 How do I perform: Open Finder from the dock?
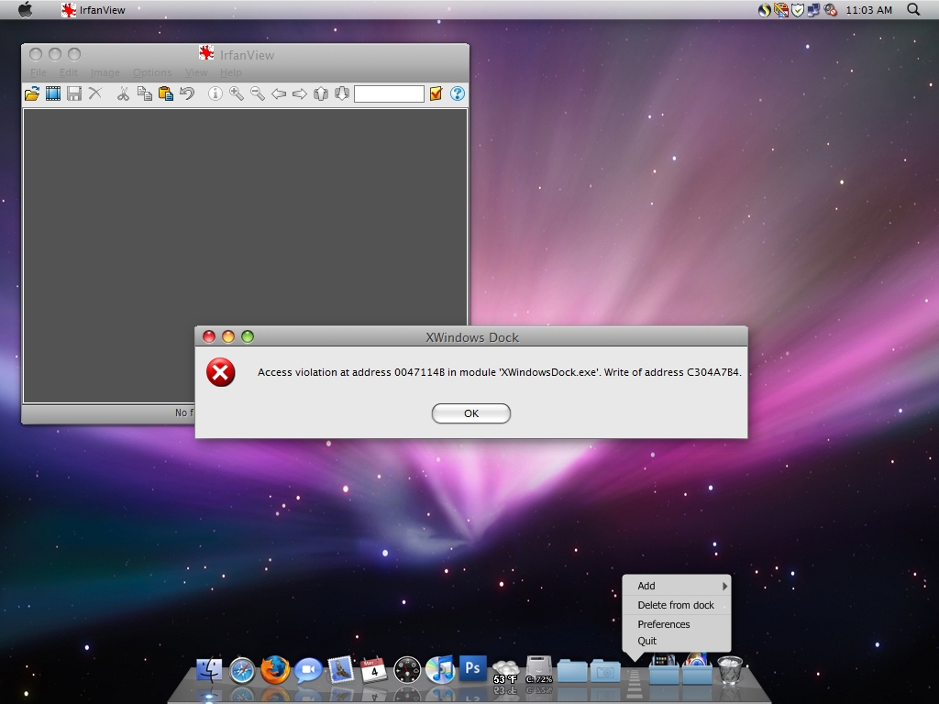(209, 670)
